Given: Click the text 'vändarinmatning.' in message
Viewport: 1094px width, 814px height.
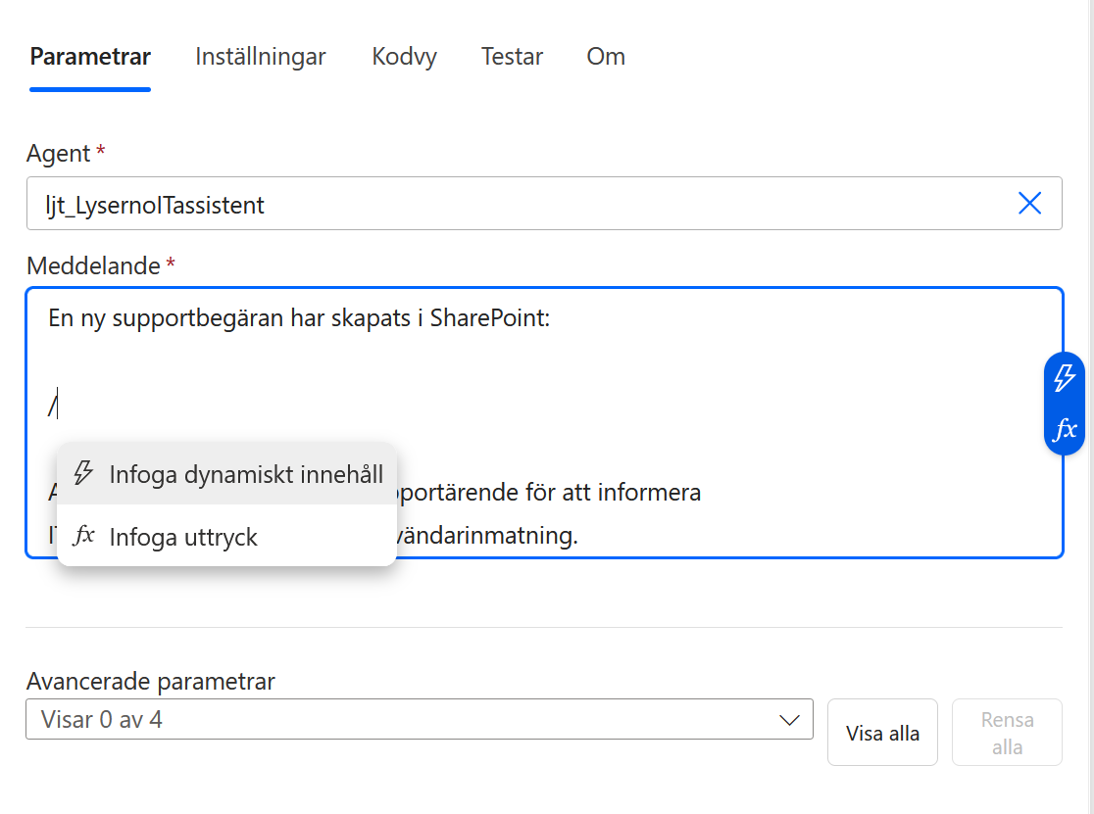Looking at the screenshot, I should pyautogui.click(x=488, y=535).
